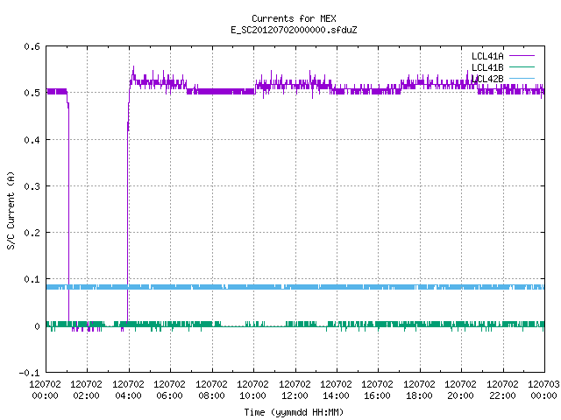Click the y-axis tick value '0.5'
The height and width of the screenshot is (420, 561).
coord(32,93)
